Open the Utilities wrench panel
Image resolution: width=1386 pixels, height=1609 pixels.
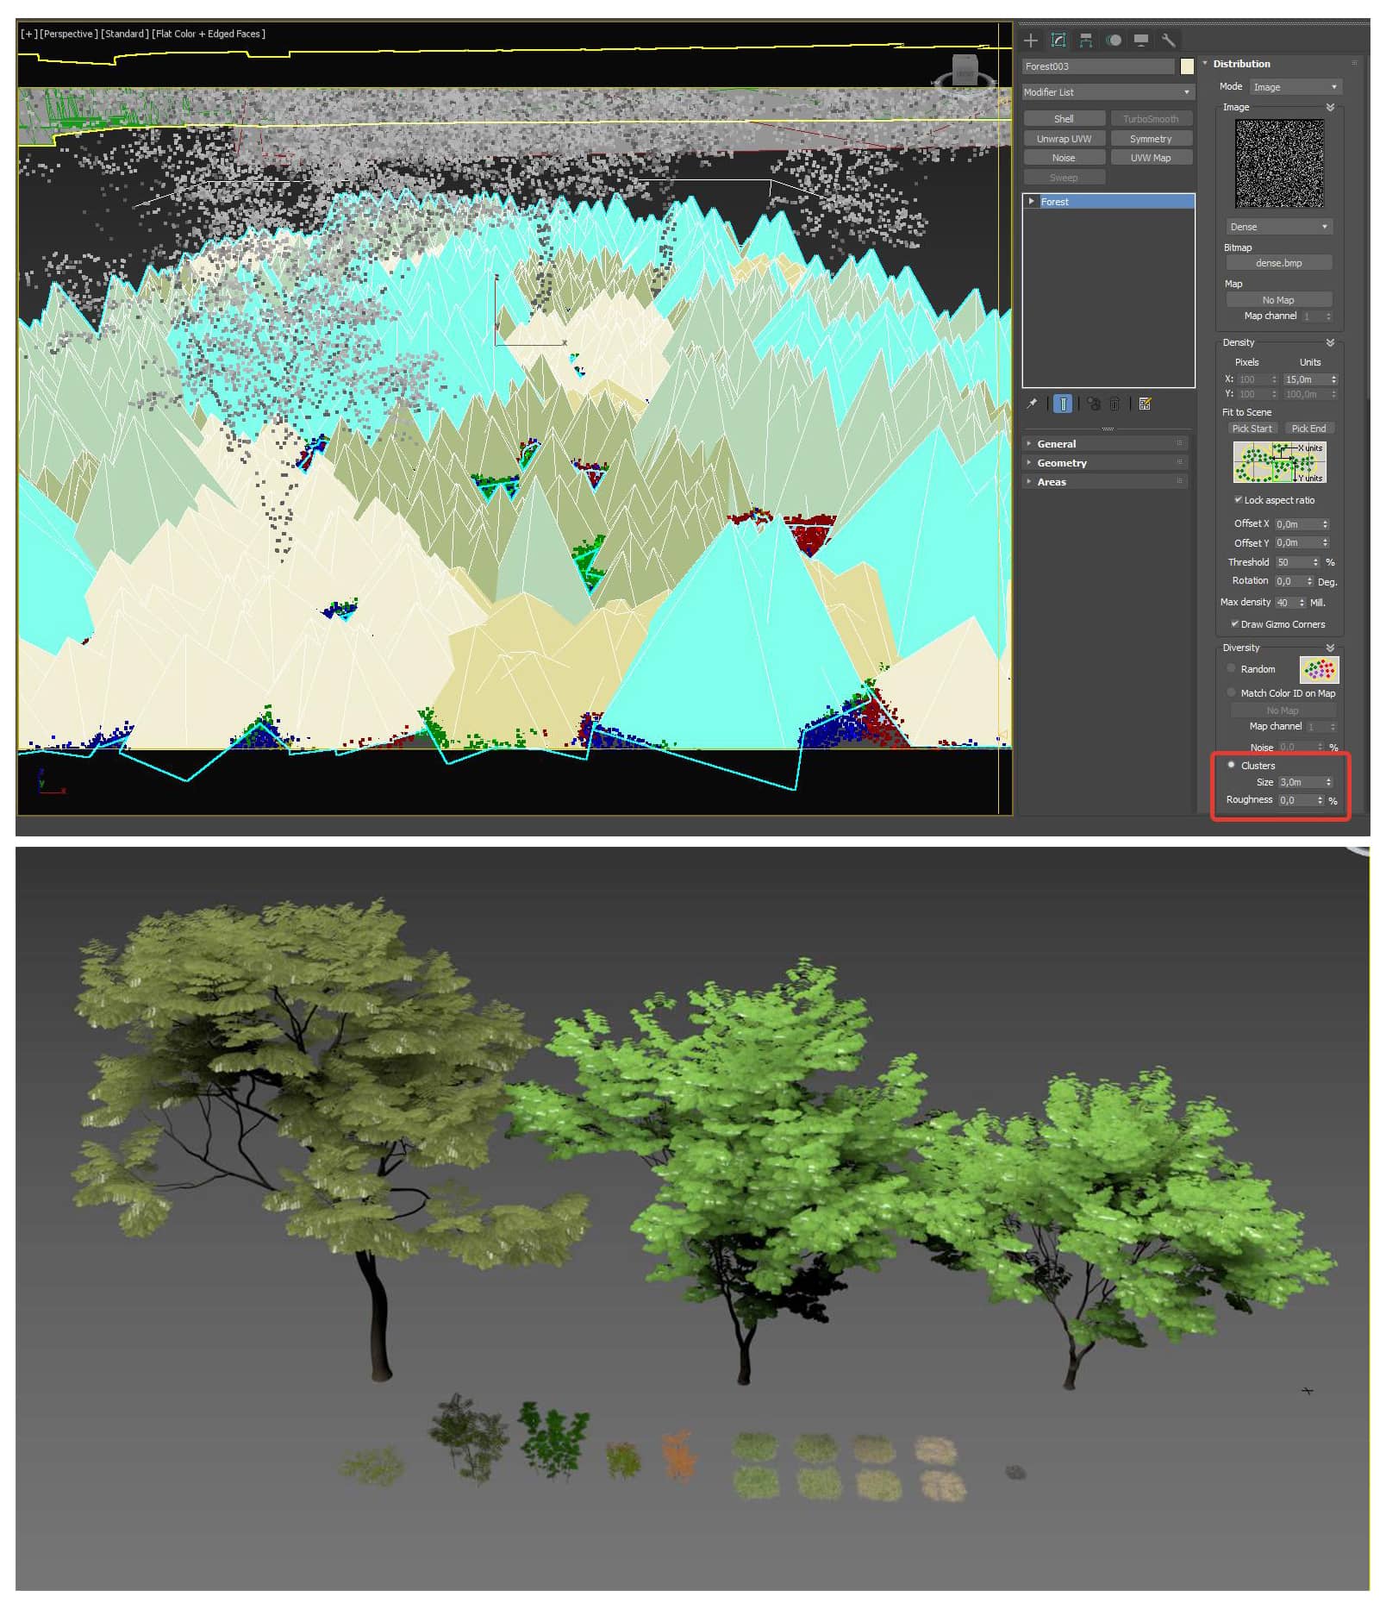[x=1169, y=41]
